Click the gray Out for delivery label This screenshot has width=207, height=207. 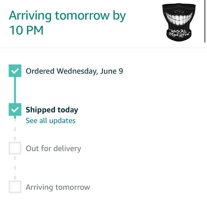[53, 149]
